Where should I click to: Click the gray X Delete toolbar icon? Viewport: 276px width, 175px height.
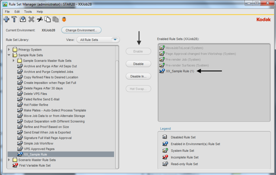click(31, 19)
